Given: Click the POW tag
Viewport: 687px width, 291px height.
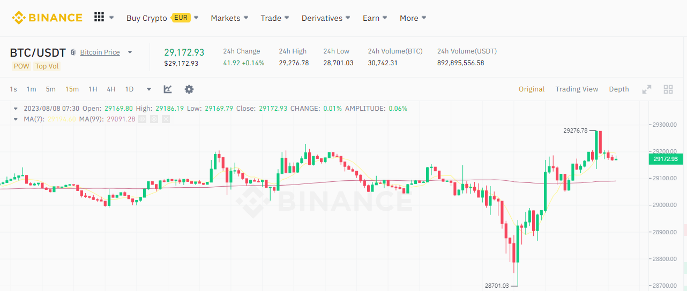Looking at the screenshot, I should (x=21, y=66).
